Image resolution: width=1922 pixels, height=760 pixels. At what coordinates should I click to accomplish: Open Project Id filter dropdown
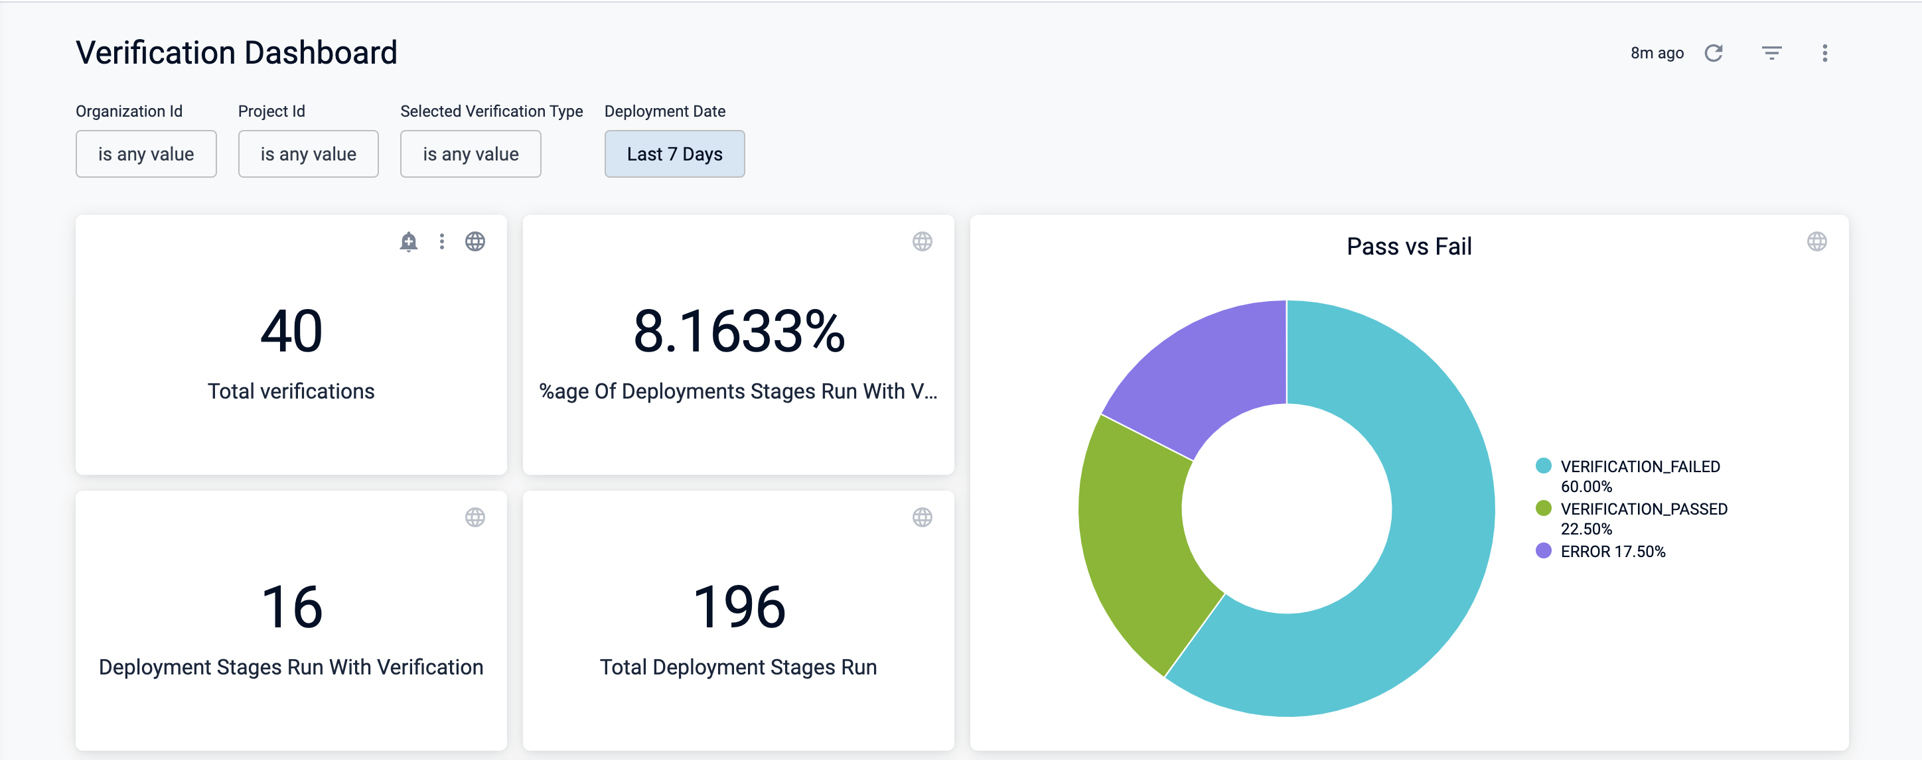(308, 154)
